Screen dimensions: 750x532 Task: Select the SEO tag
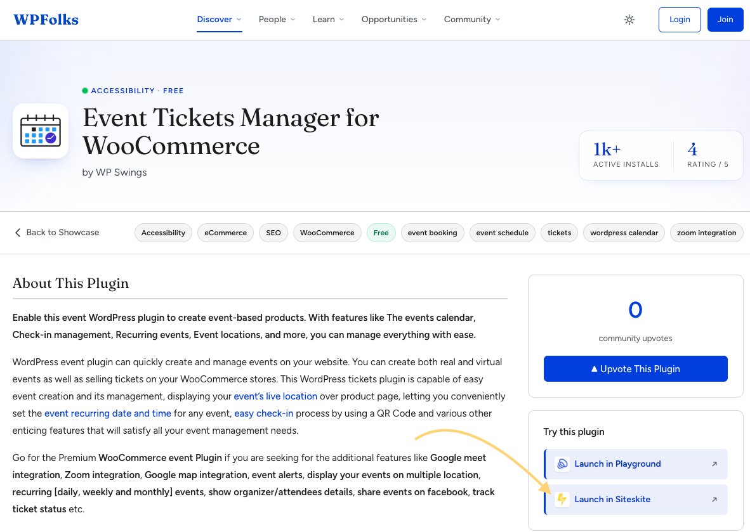(x=273, y=233)
